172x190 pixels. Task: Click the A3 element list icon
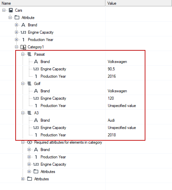click(29, 113)
